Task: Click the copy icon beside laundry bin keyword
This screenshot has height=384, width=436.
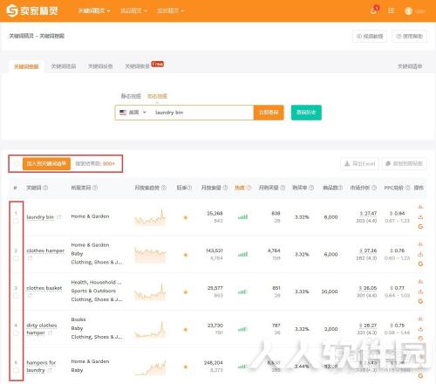Action: (59, 217)
